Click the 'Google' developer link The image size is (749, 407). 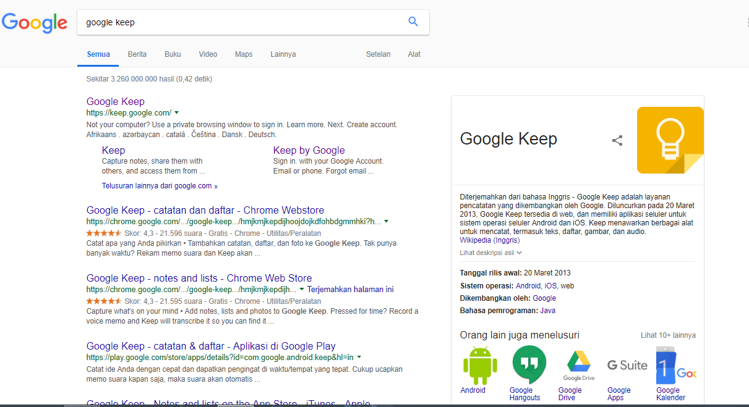click(x=544, y=298)
